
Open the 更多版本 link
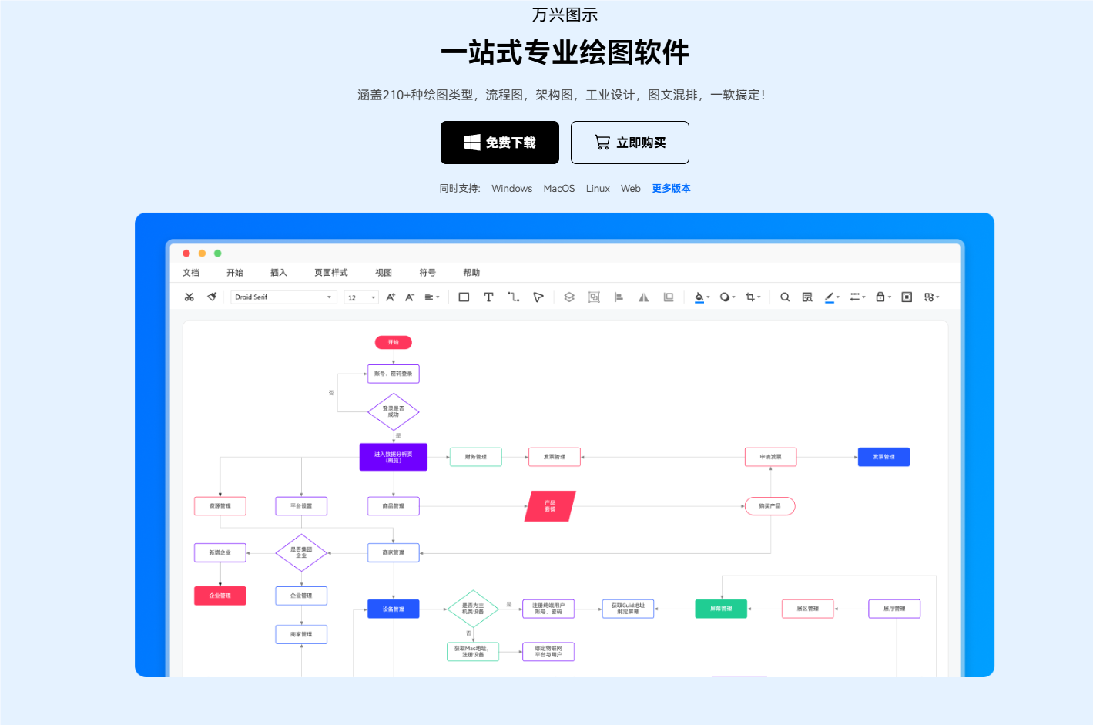tap(671, 188)
